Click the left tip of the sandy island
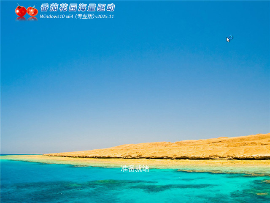The height and width of the screenshot is (203, 270). (x=49, y=154)
